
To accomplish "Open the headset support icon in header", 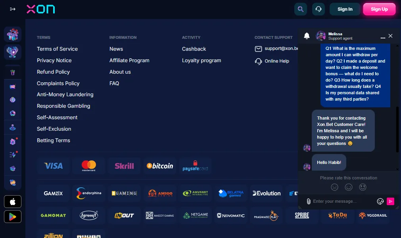I will [318, 9].
